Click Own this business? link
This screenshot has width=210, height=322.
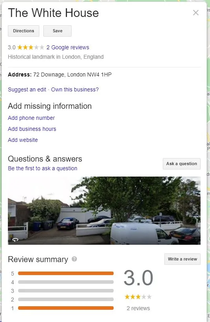coord(75,89)
